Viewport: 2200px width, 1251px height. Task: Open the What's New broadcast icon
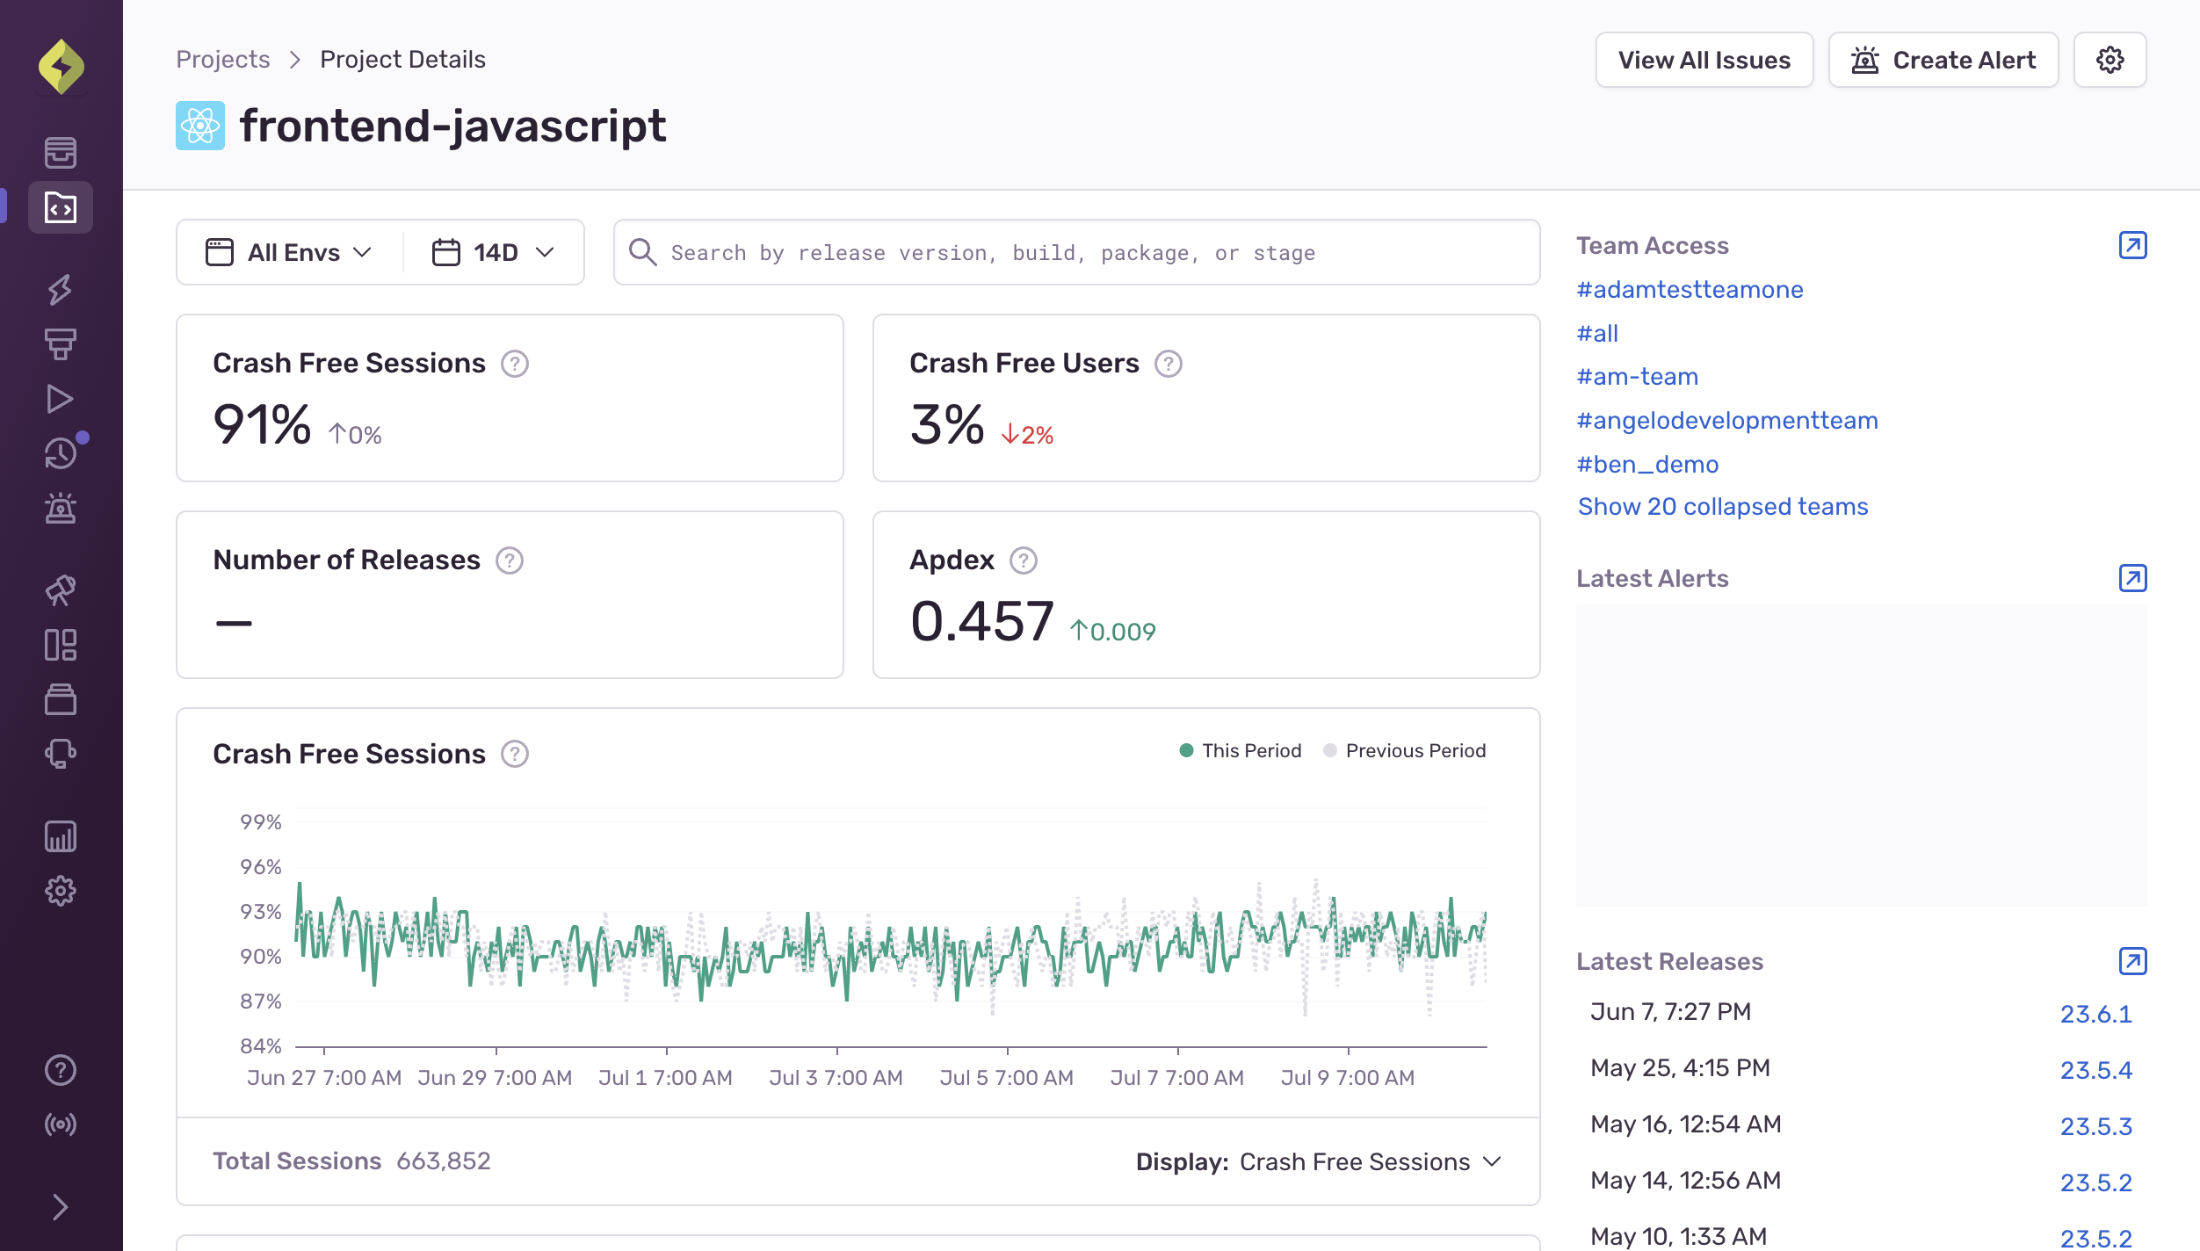(x=61, y=1124)
